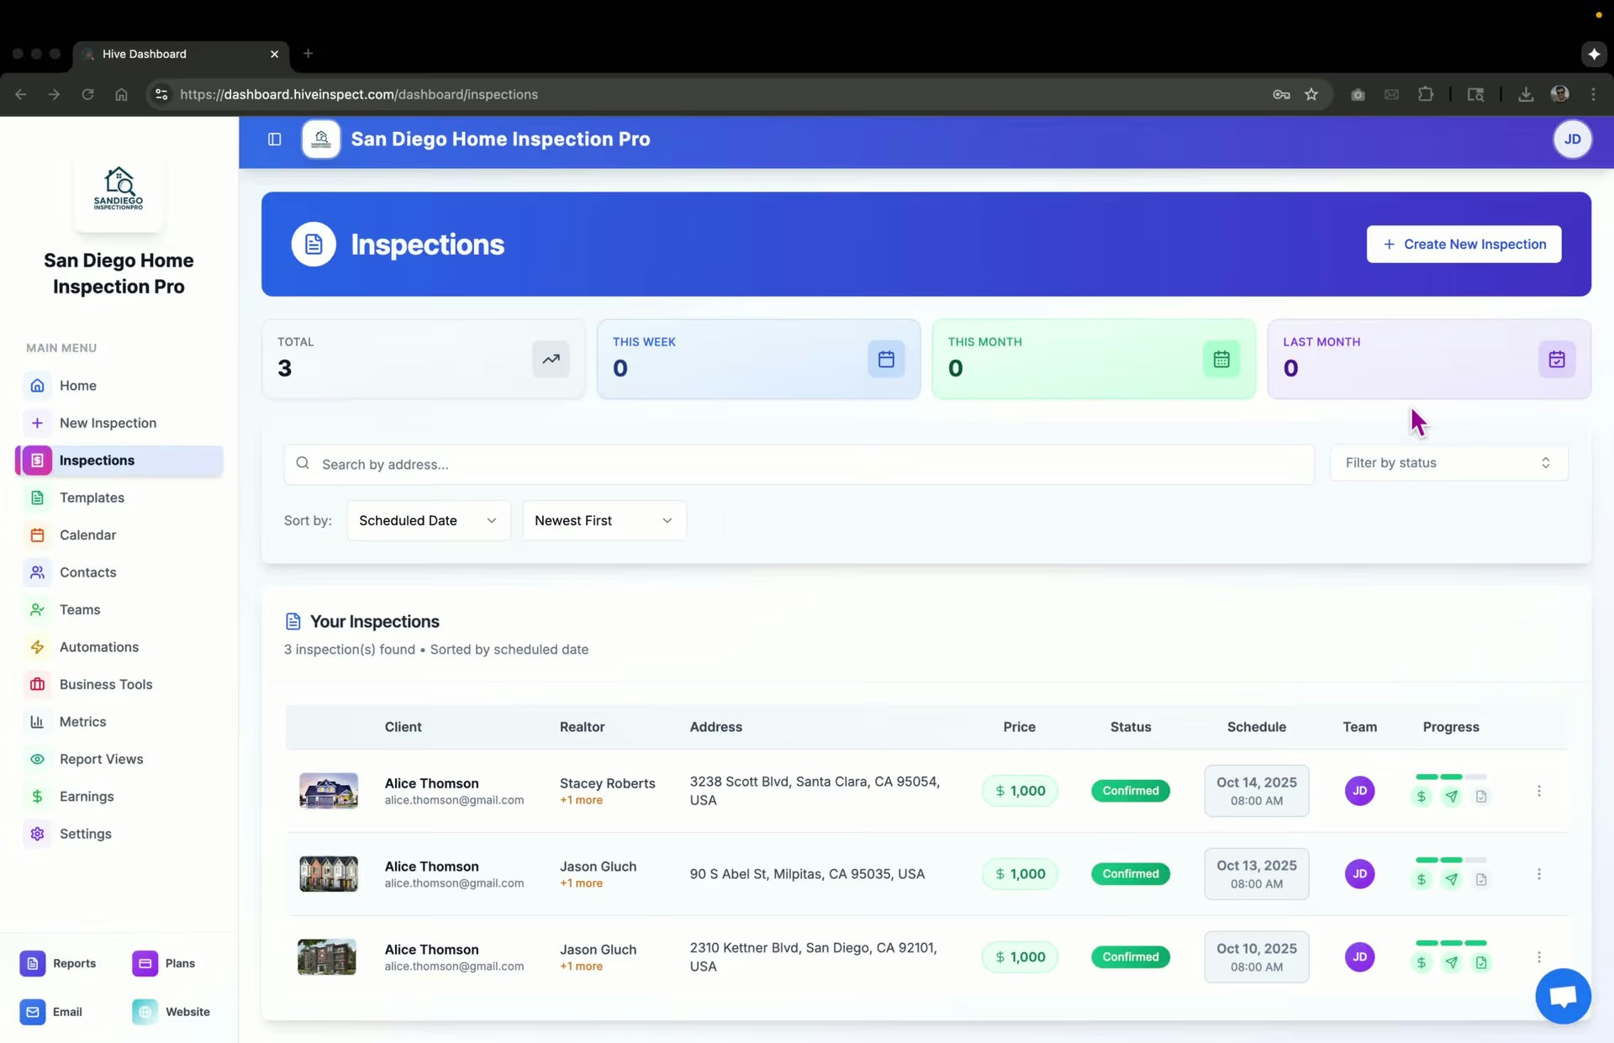Click the progress bar for the Oct 13 inspection
The width and height of the screenshot is (1614, 1043).
[x=1451, y=860]
